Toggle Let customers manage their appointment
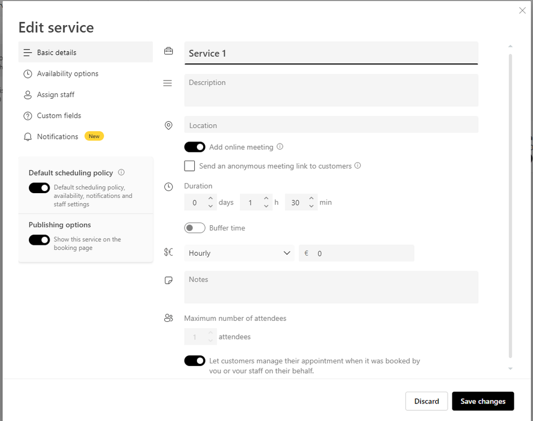 [195, 361]
